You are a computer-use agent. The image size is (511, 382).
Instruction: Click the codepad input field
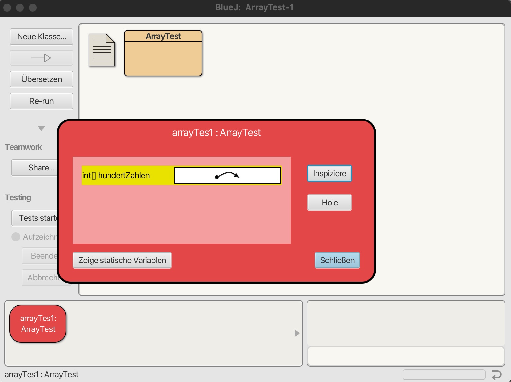click(x=406, y=356)
